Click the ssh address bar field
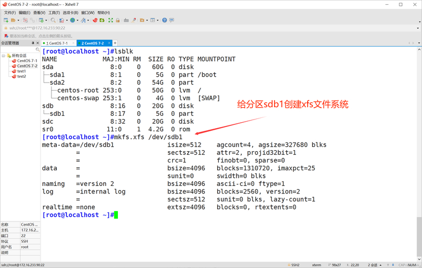The width and height of the screenshot is (422, 268). tap(210, 28)
